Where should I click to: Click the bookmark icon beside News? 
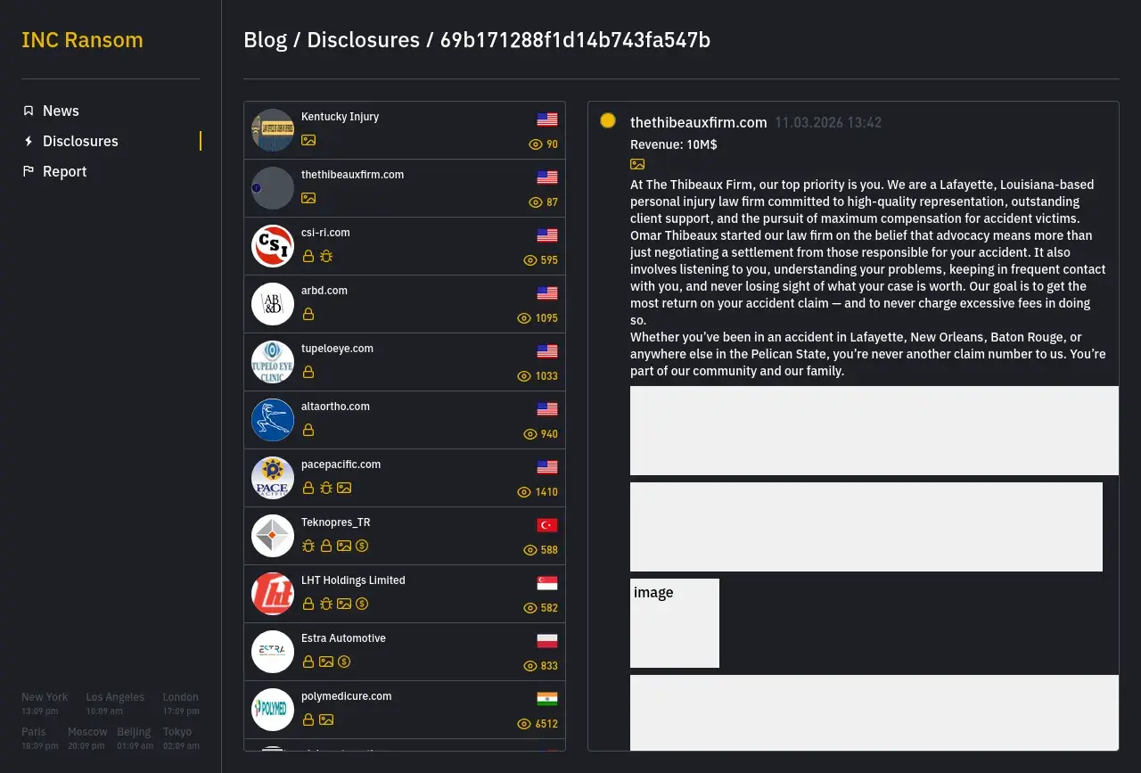tap(29, 111)
